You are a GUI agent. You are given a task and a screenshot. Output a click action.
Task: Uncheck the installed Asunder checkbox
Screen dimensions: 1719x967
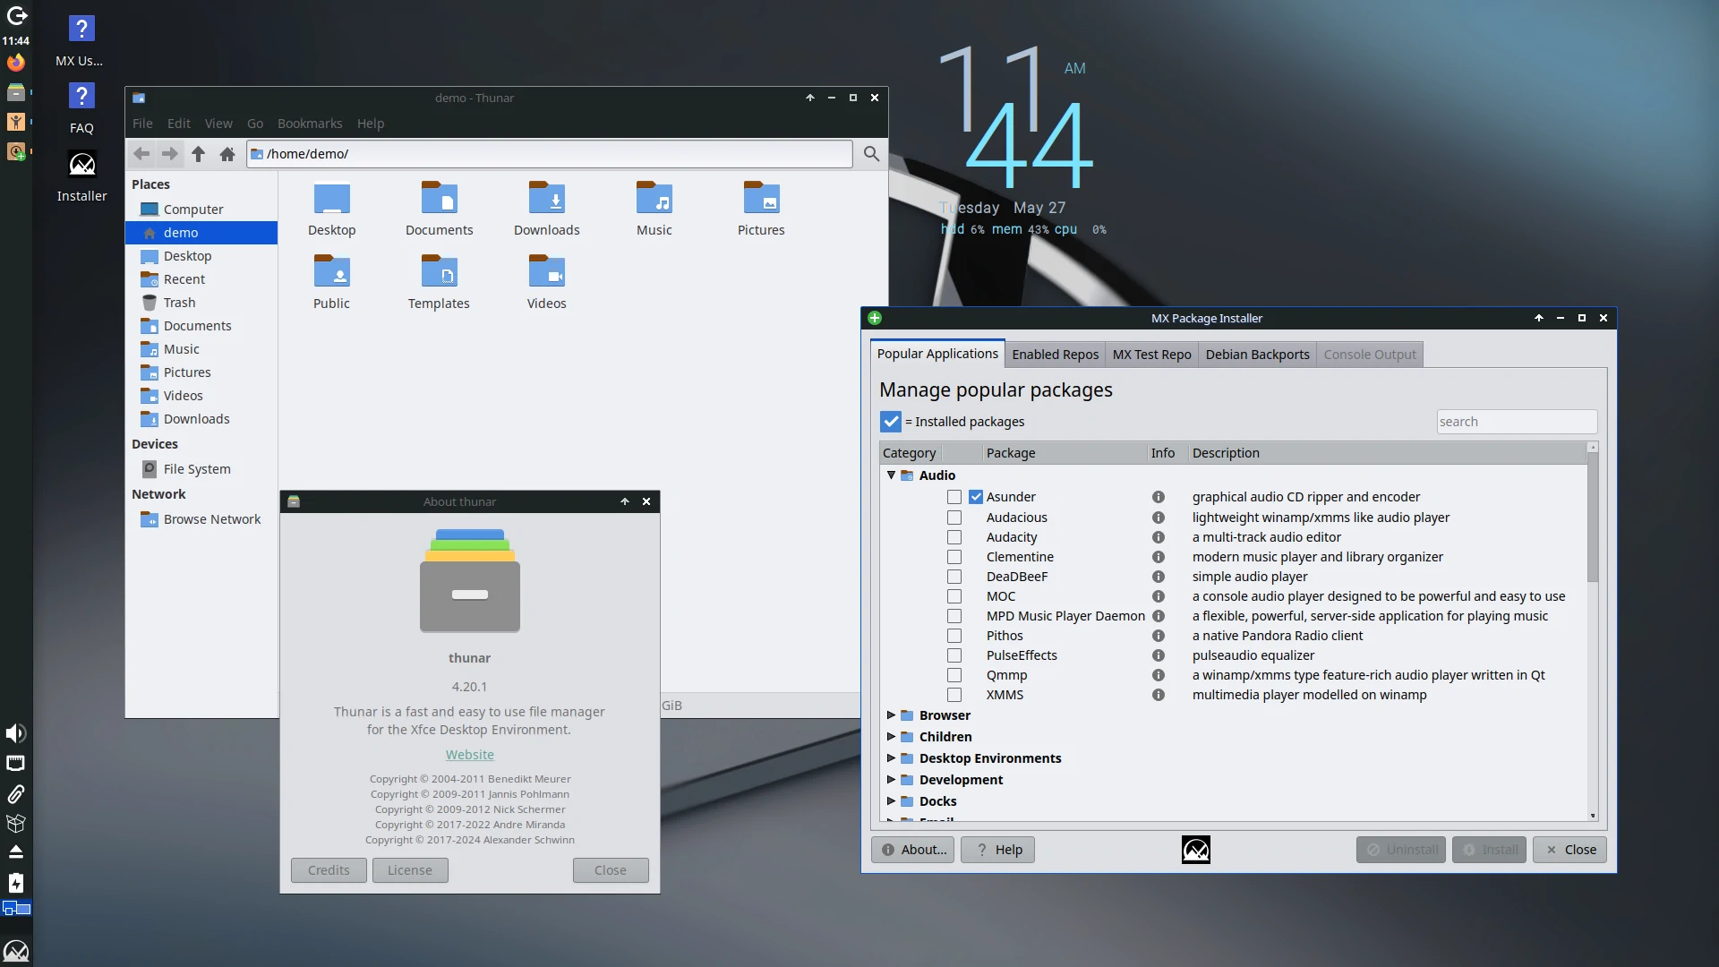[975, 496]
